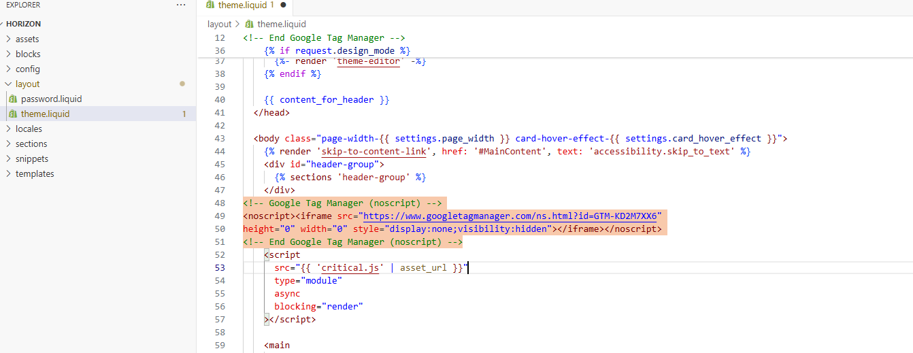Click {% endif %} on line 38

293,73
